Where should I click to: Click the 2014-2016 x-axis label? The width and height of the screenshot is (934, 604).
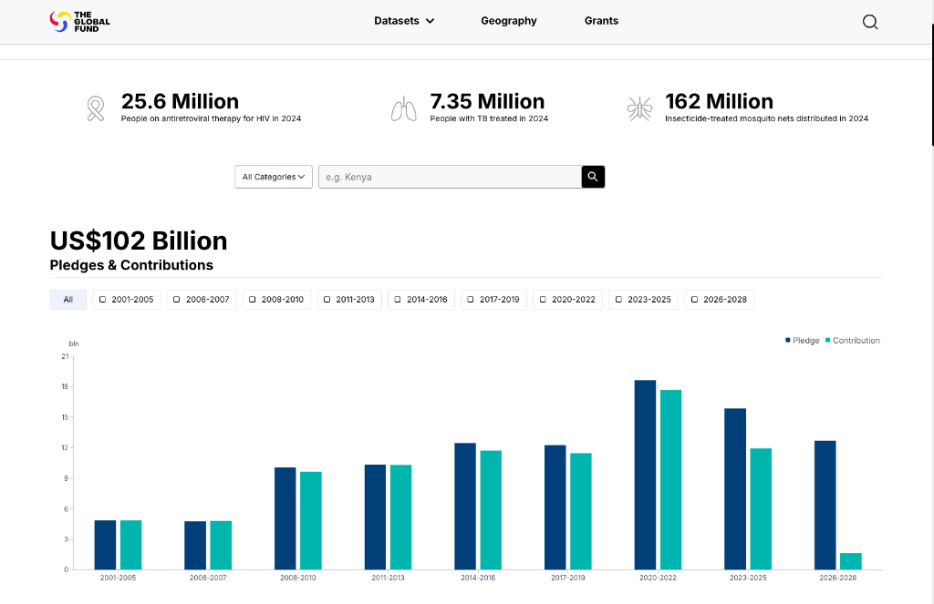(x=478, y=578)
